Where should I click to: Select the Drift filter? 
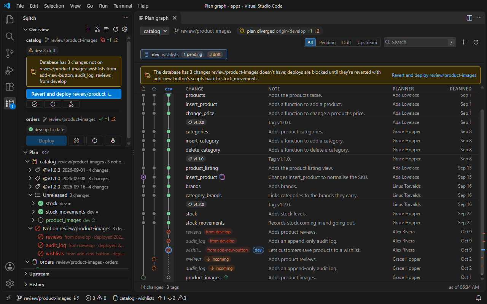click(x=347, y=43)
